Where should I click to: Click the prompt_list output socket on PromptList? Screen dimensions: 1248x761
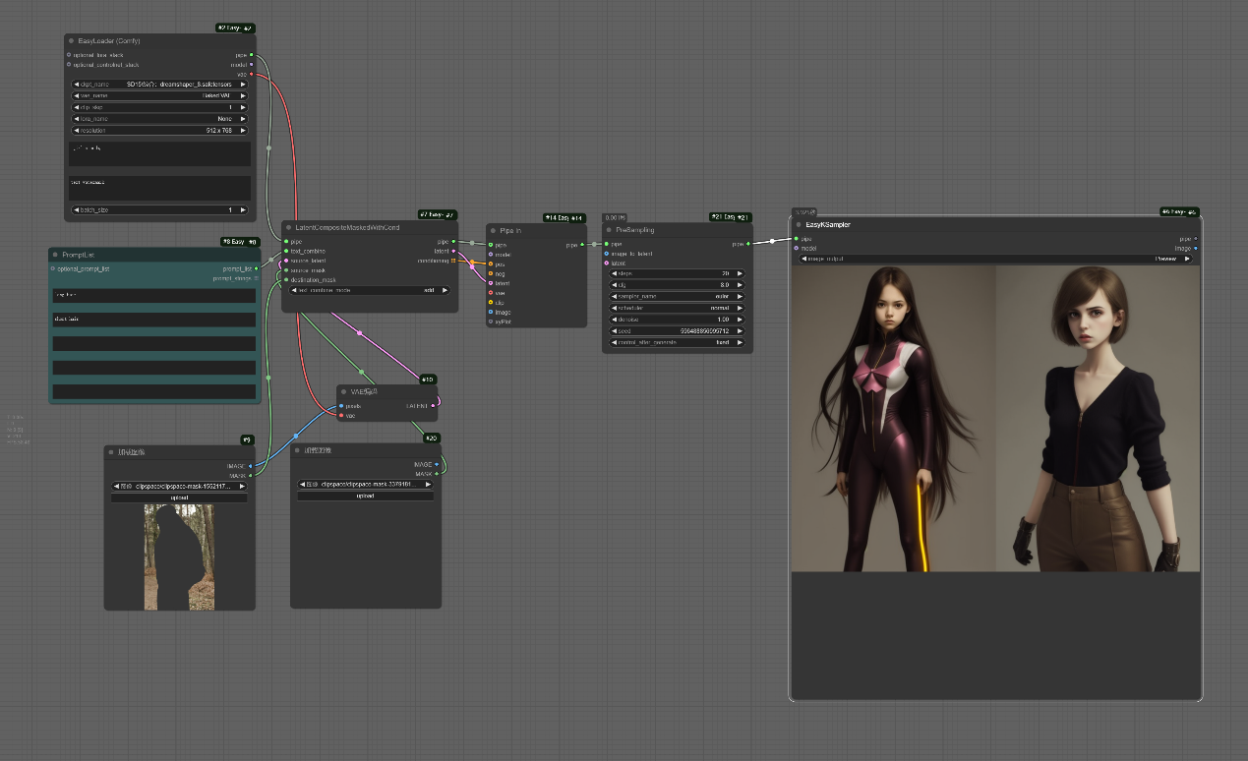click(256, 268)
